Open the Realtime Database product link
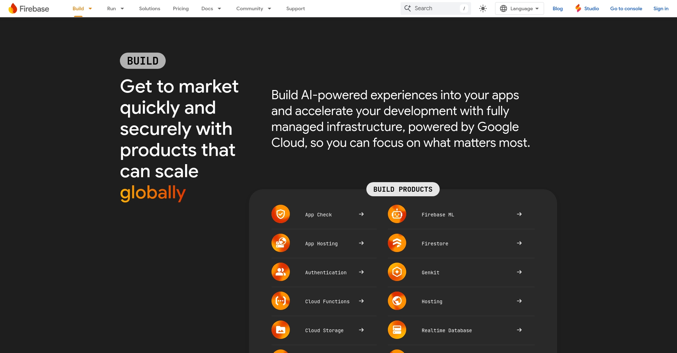This screenshot has height=353, width=677. click(x=447, y=330)
